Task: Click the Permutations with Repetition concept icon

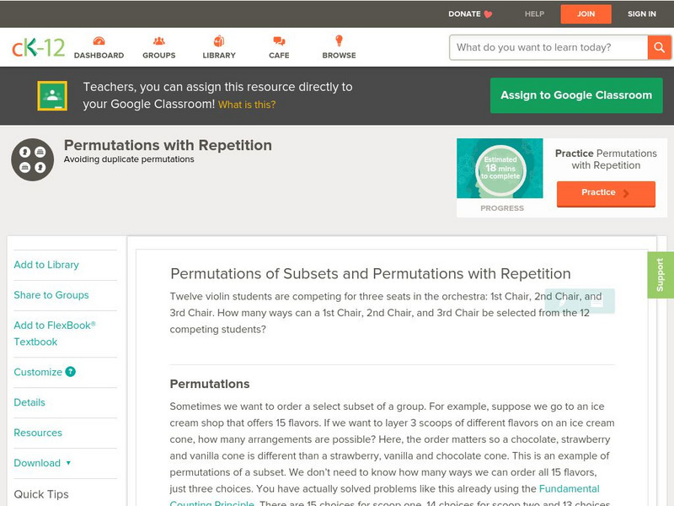Action: point(33,160)
